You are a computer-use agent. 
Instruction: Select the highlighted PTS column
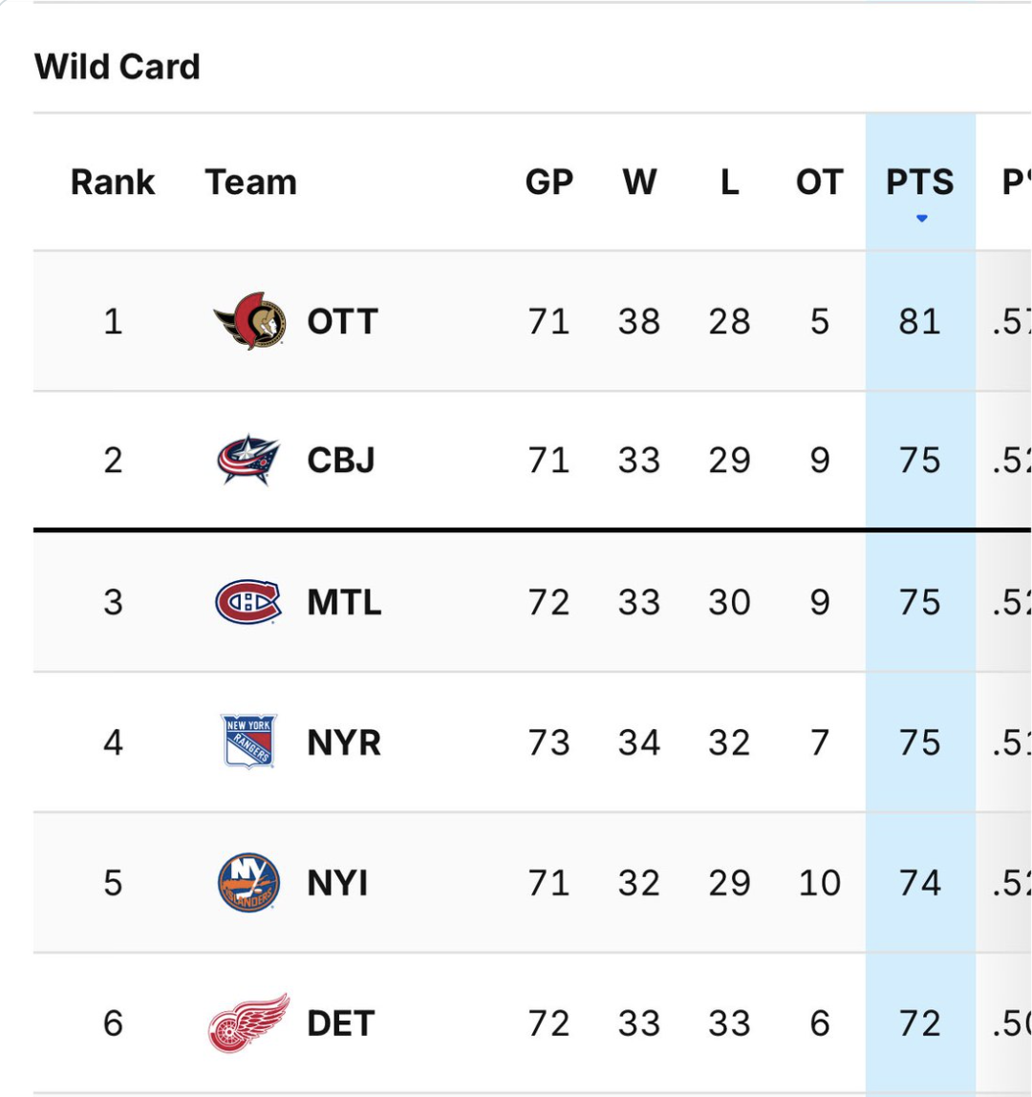(919, 573)
